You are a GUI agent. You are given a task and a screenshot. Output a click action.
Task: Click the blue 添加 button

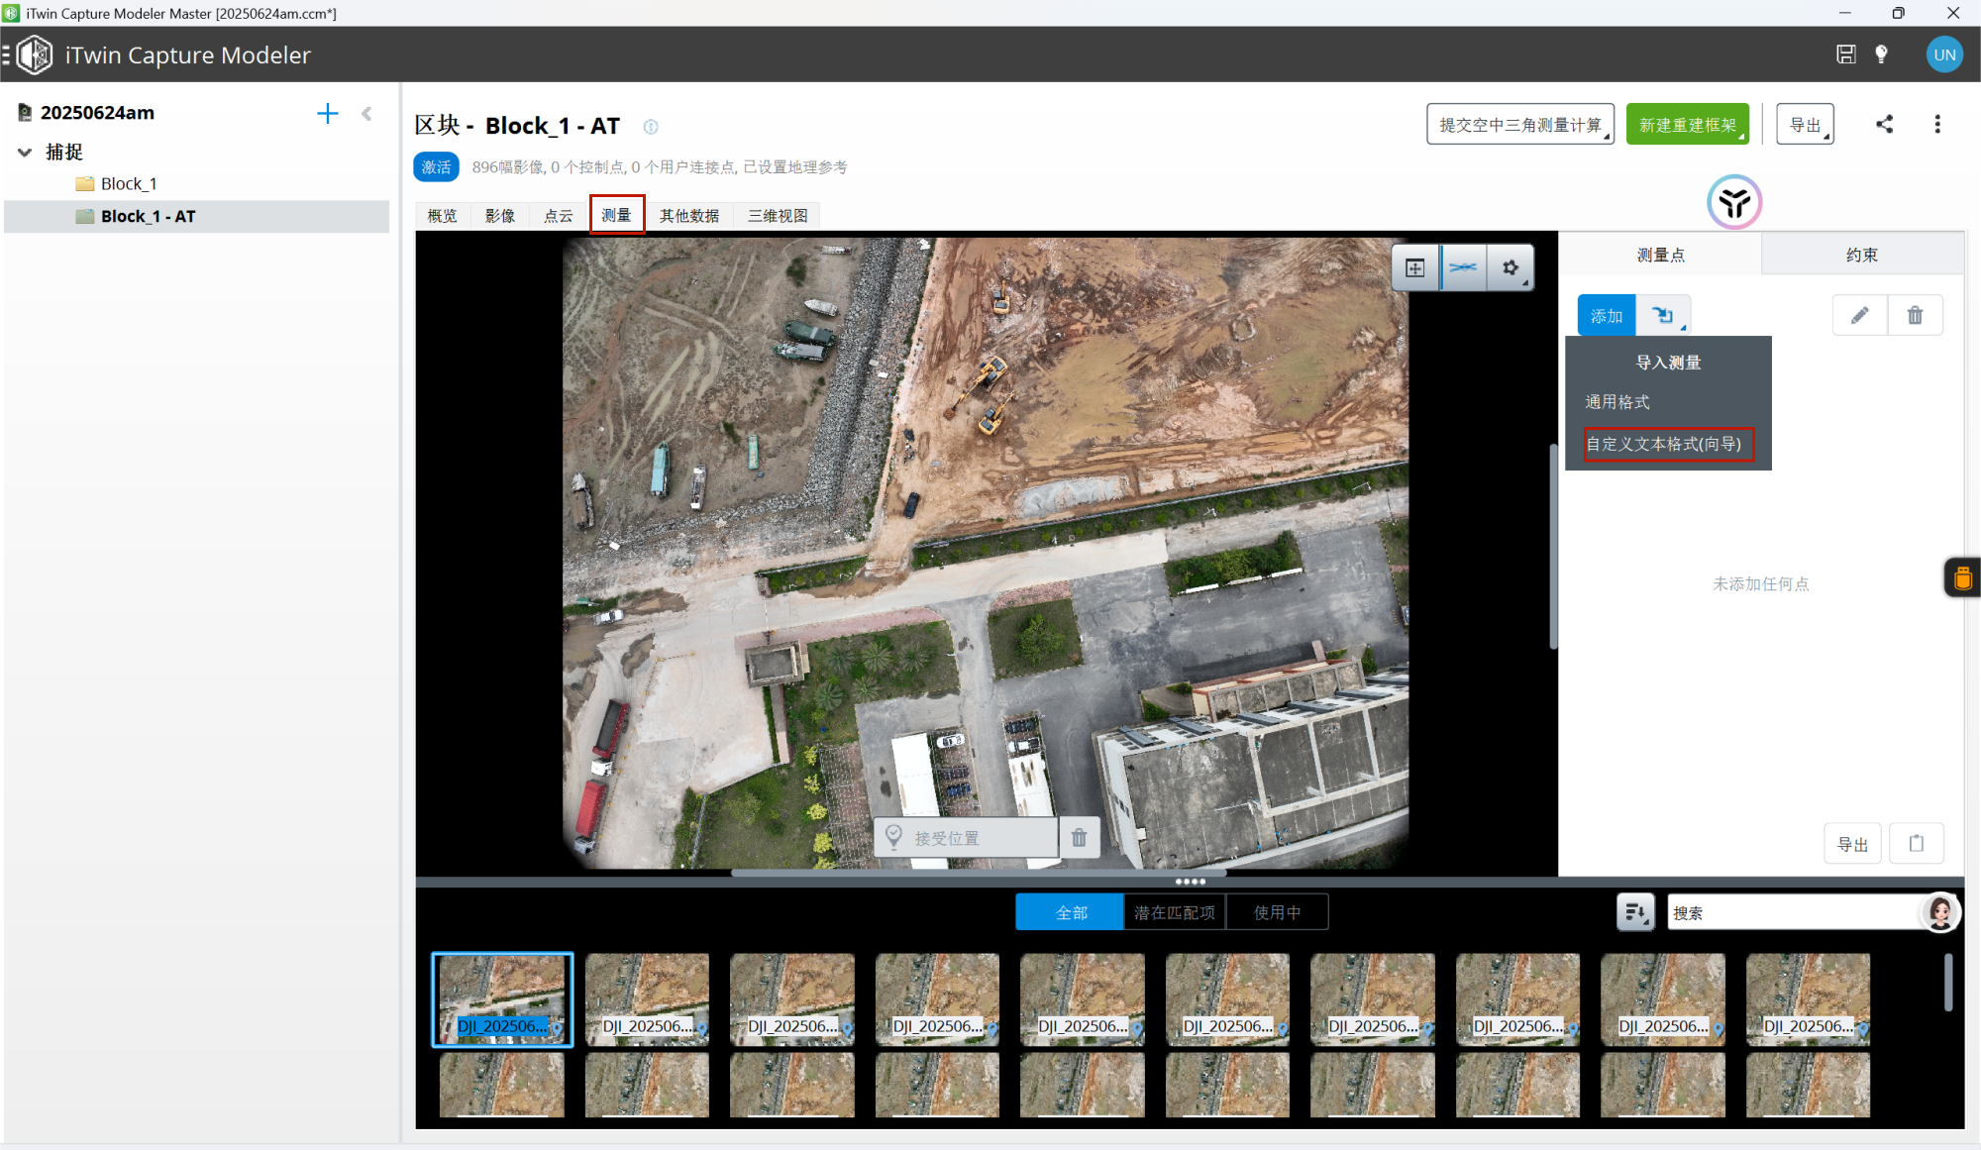click(x=1607, y=315)
